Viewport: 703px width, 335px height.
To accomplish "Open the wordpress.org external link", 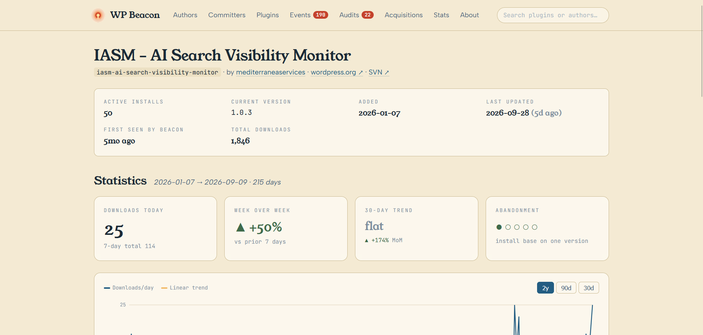I will [337, 72].
